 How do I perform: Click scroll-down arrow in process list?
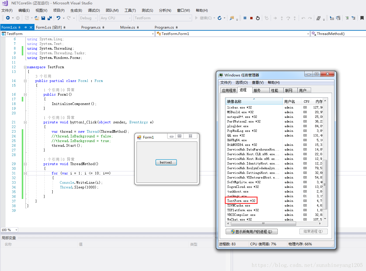325,219
